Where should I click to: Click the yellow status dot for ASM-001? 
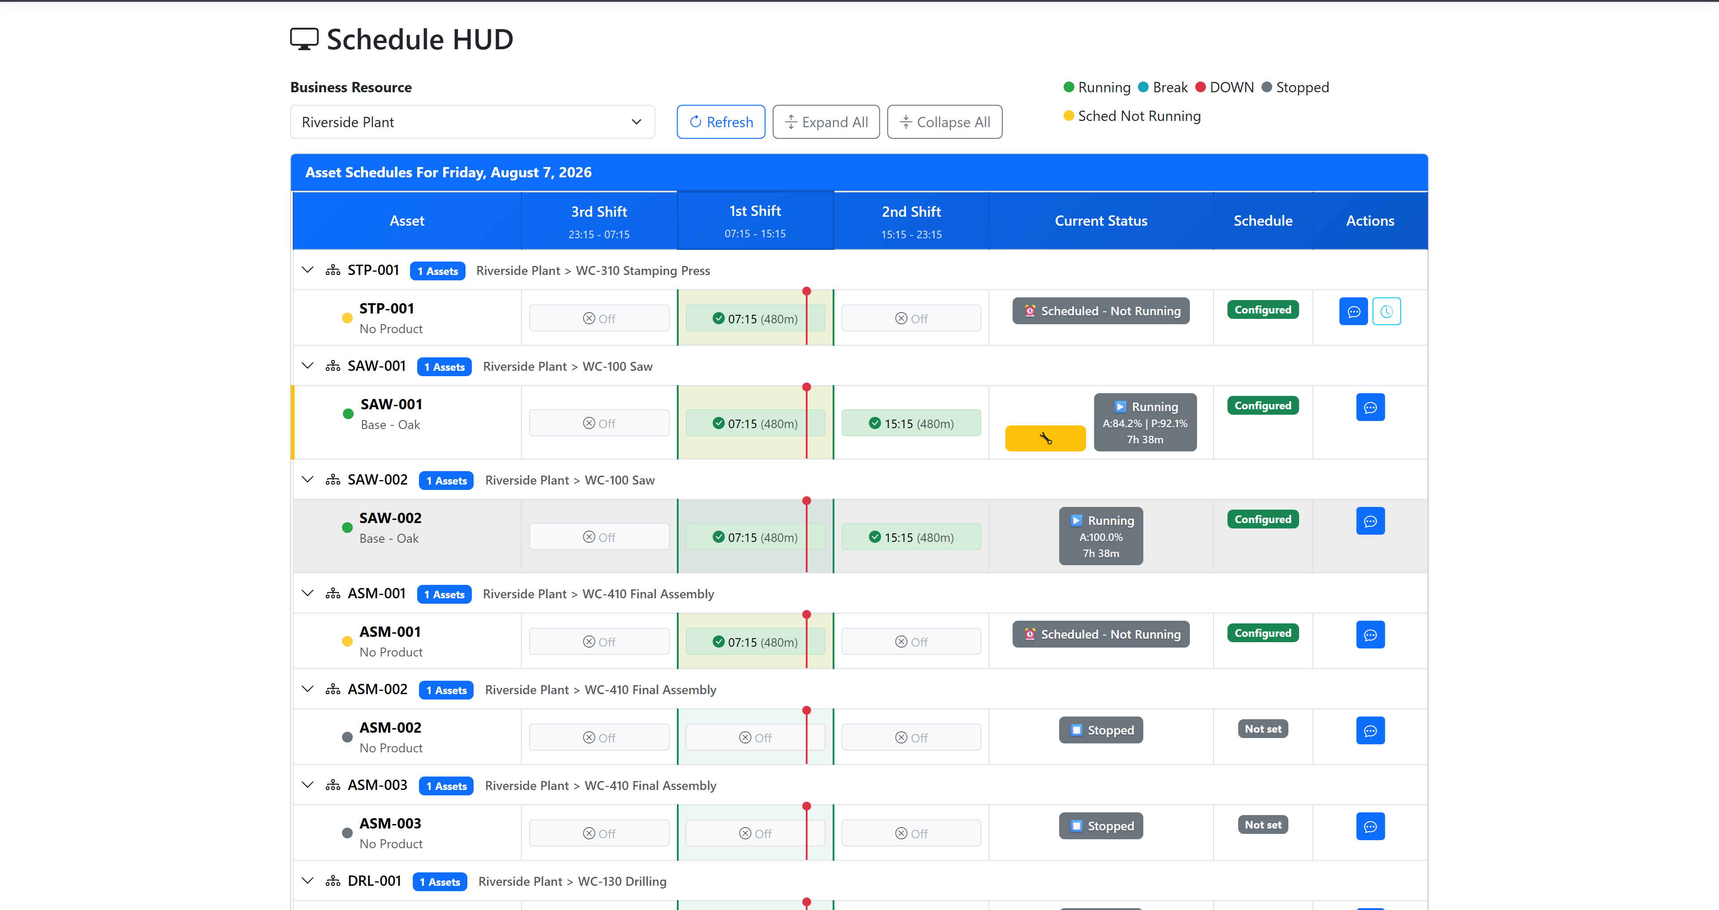[347, 641]
